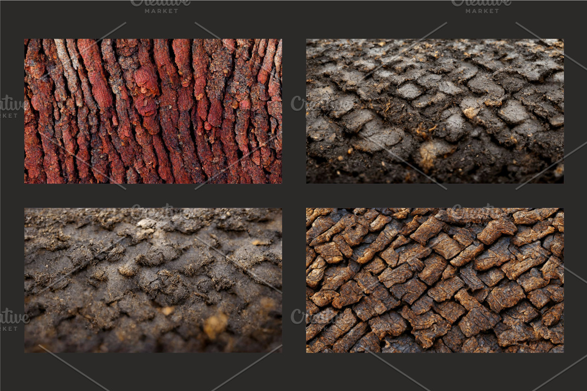
Task: Click the Creative Market watermark at top right
Action: [481, 6]
